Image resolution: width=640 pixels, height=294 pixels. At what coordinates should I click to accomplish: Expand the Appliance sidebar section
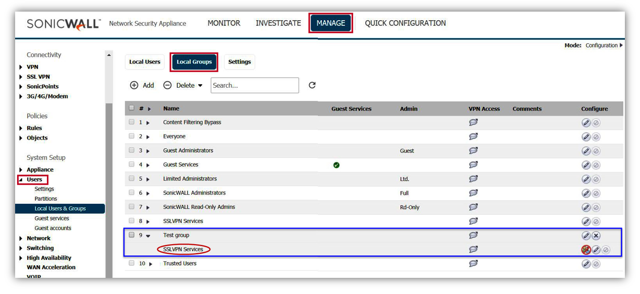(x=21, y=170)
